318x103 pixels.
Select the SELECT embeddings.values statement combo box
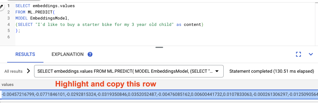point(129,71)
